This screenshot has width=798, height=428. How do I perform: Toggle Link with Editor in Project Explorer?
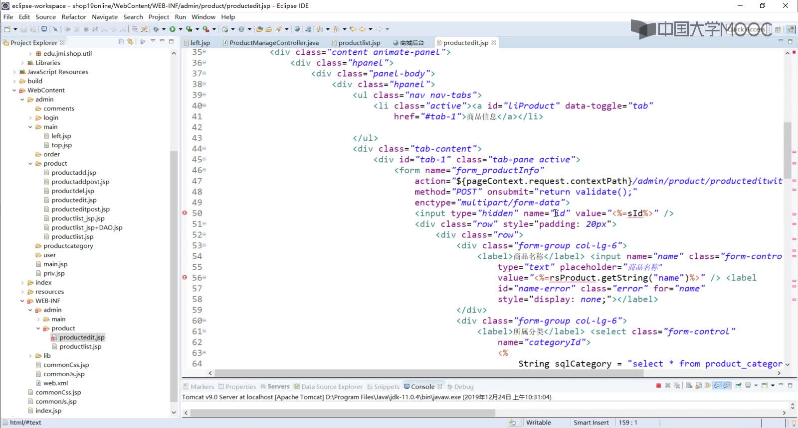(x=130, y=42)
